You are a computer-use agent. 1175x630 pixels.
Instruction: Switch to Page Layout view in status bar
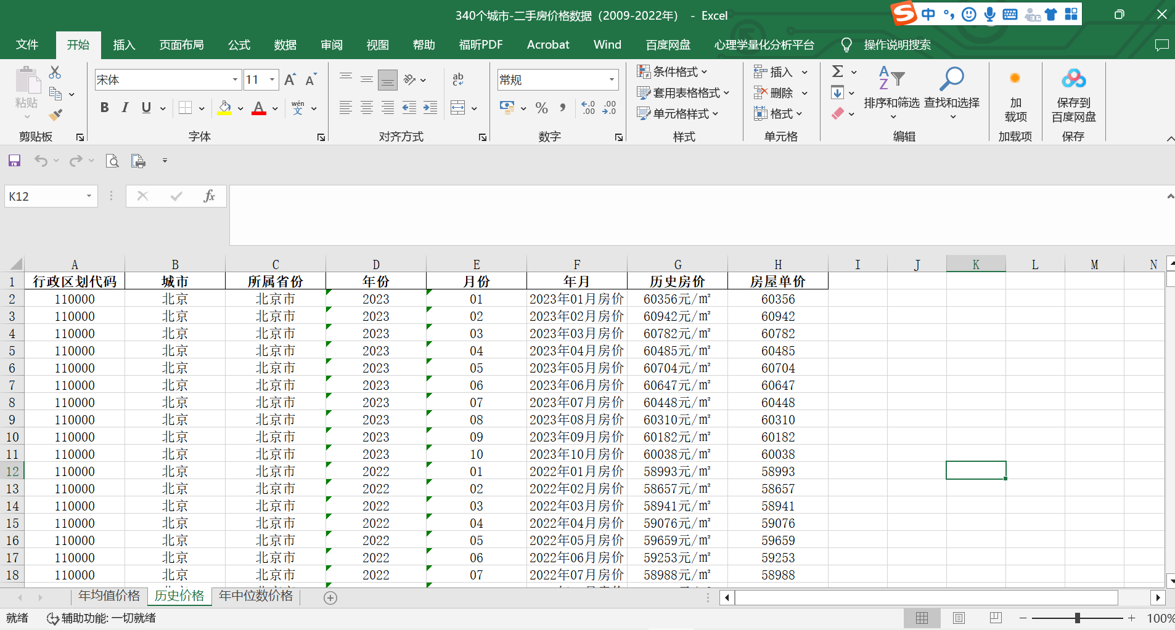[x=959, y=618]
